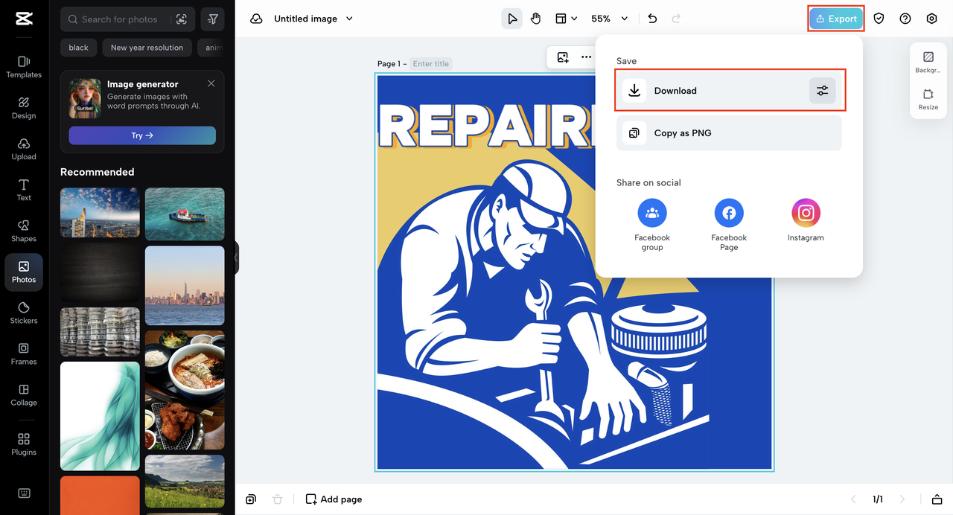Go to the next page arrow
The height and width of the screenshot is (515, 953).
(902, 499)
